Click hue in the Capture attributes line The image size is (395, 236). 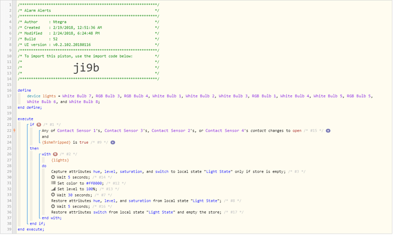tap(97, 172)
